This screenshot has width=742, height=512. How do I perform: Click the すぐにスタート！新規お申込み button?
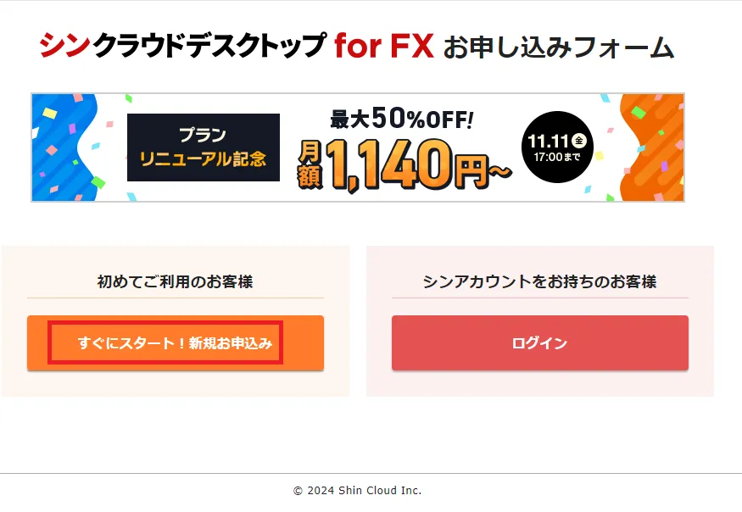(x=175, y=343)
